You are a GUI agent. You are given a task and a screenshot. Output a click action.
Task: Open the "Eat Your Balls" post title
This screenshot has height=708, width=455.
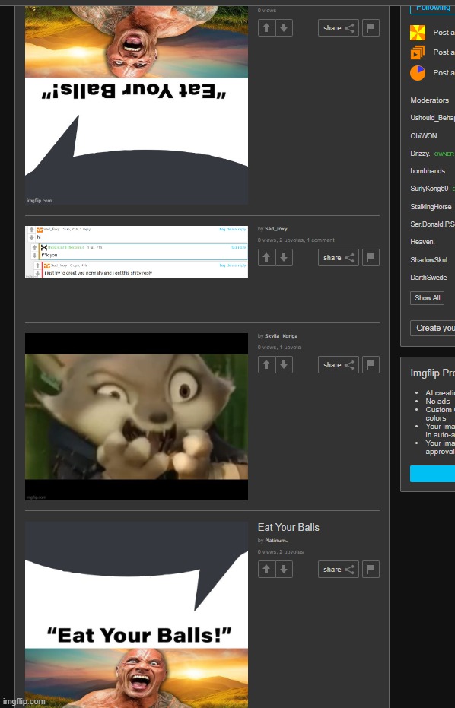point(288,528)
